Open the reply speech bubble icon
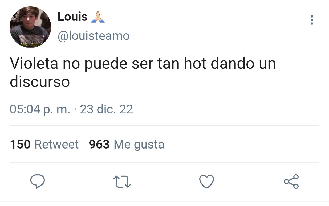Screen dimensions: 329x206 37,182
